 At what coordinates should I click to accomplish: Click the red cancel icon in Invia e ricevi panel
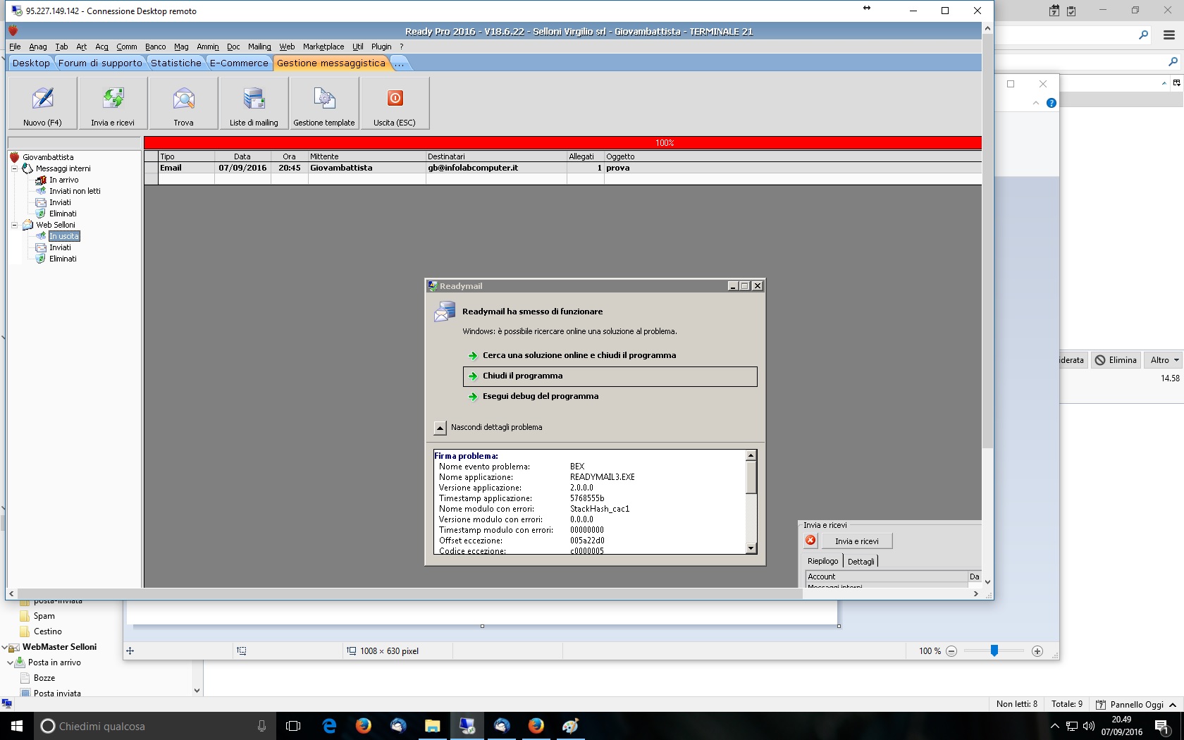coord(811,541)
